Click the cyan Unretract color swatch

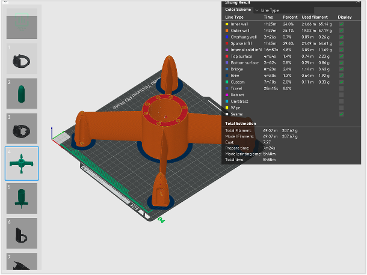[x=227, y=101]
